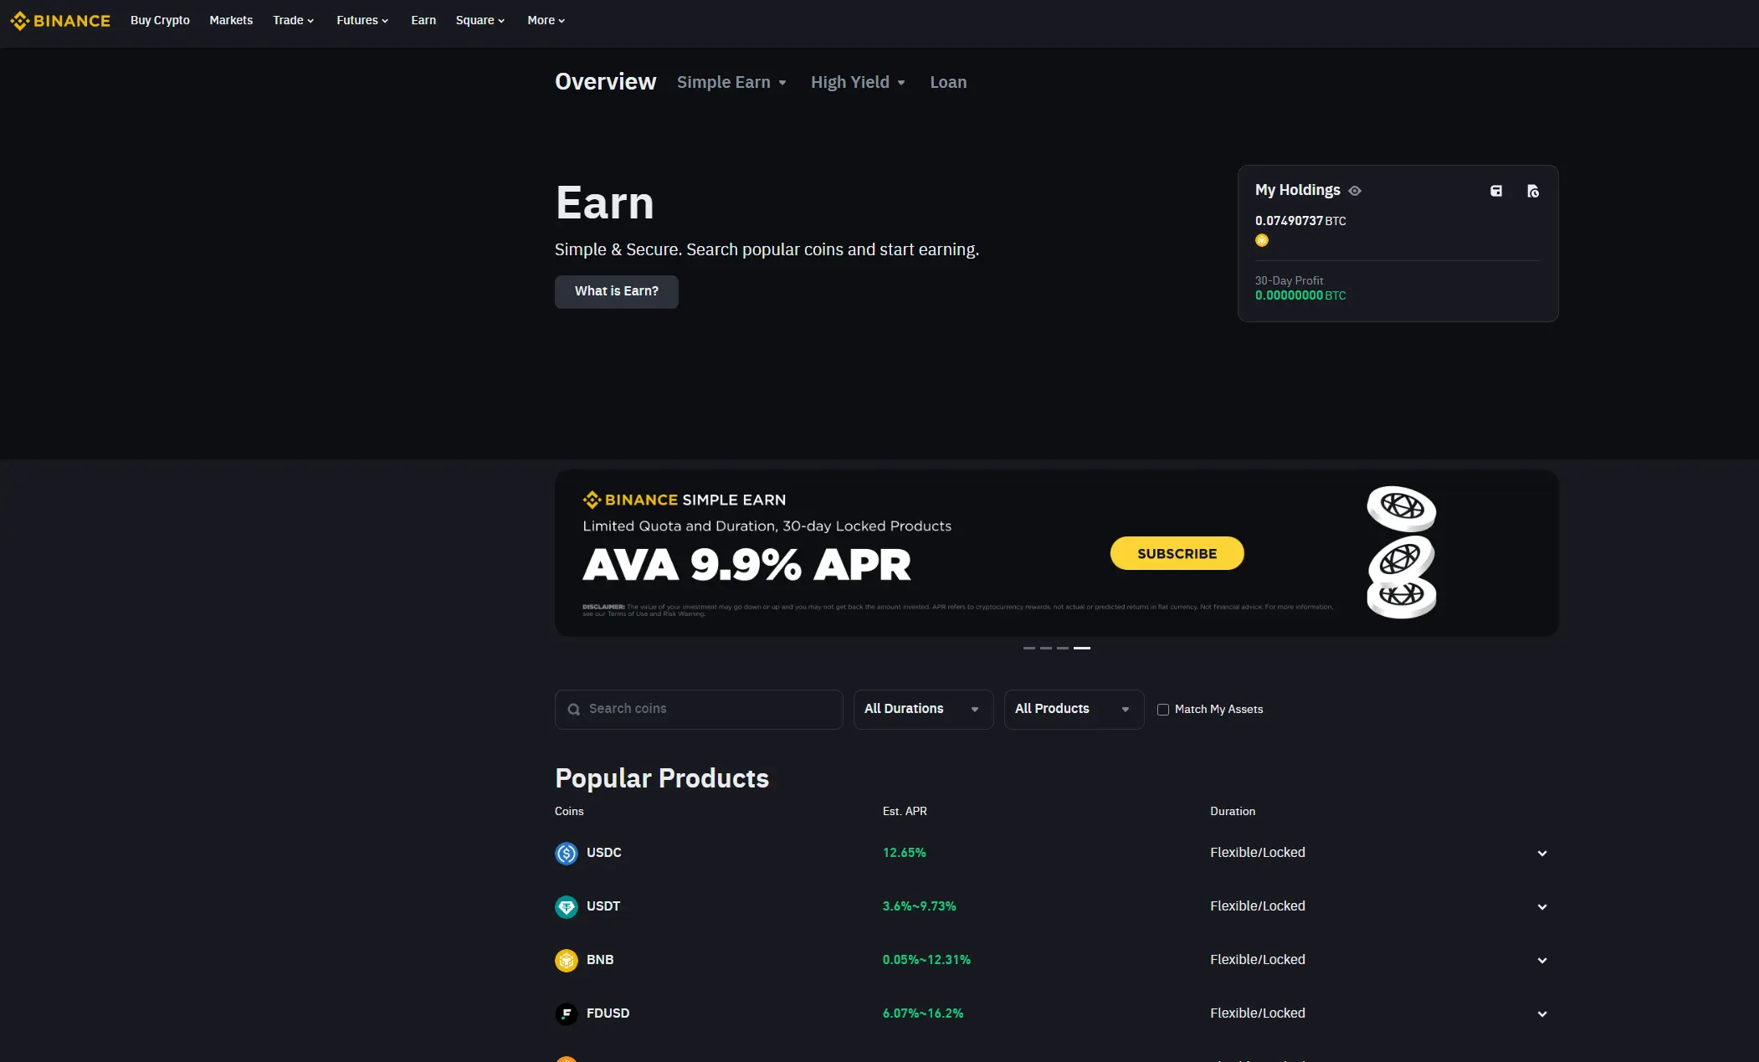Click the yellow SUBSCRIBE button
This screenshot has width=1759, height=1062.
[1177, 553]
